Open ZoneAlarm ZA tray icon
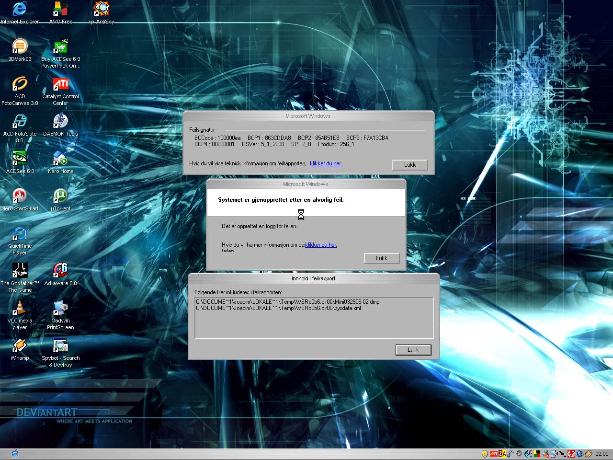 coord(502,453)
